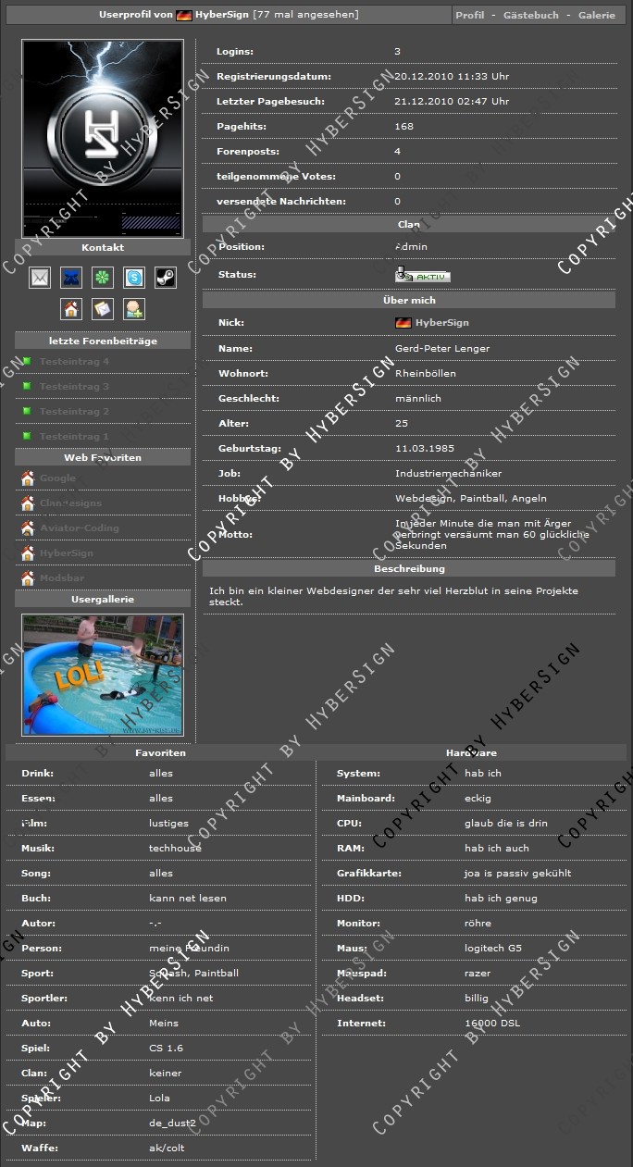Open the Skype contact icon
The height and width of the screenshot is (1167, 633).
click(134, 277)
